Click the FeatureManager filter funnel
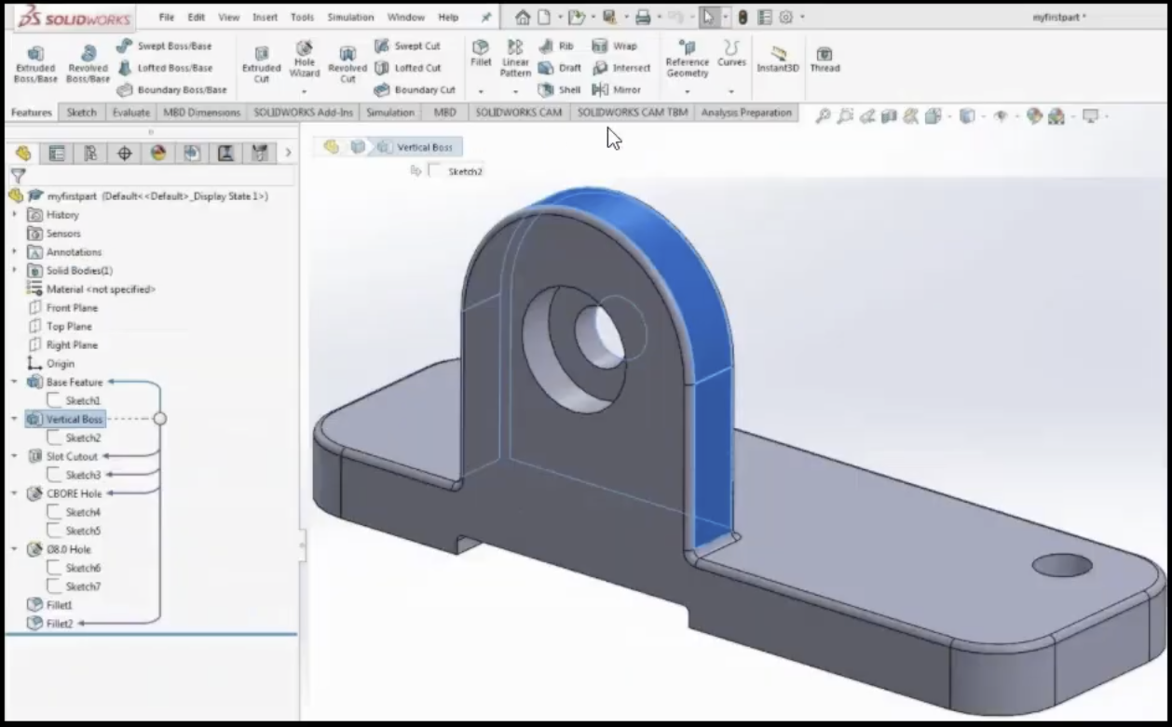 coord(18,175)
